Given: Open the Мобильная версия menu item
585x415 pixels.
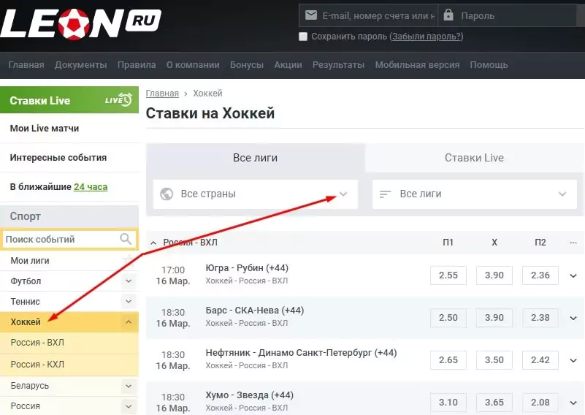Looking at the screenshot, I should (x=417, y=65).
